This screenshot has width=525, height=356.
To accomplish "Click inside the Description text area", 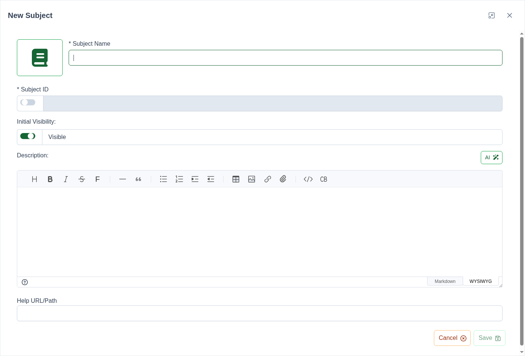I will (259, 232).
